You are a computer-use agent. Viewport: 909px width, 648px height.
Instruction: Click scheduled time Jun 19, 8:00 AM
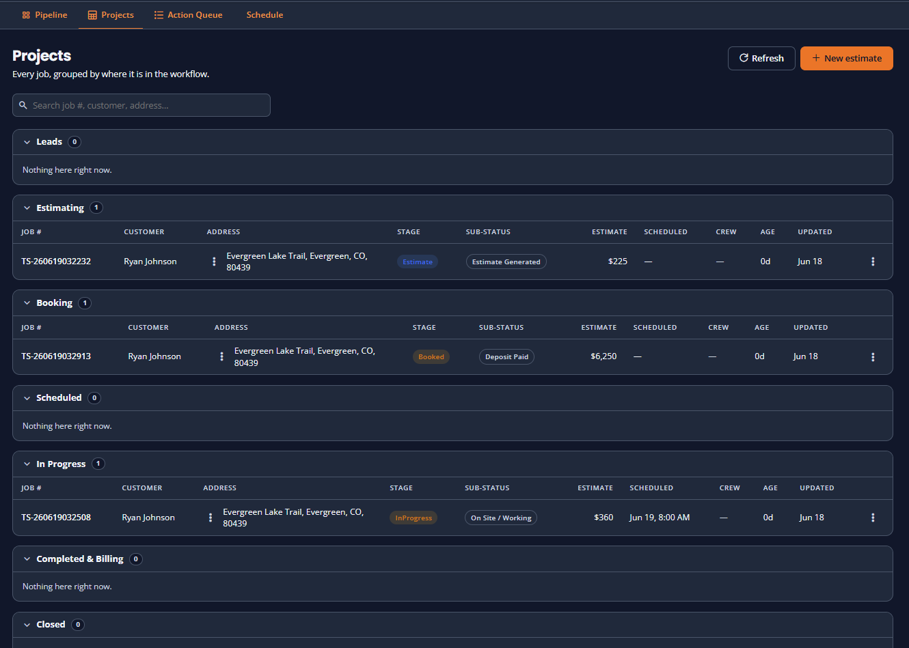[x=660, y=518]
